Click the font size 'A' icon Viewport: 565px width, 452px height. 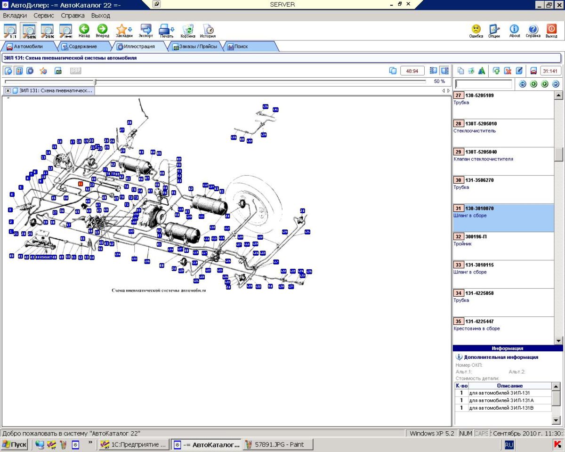482,71
